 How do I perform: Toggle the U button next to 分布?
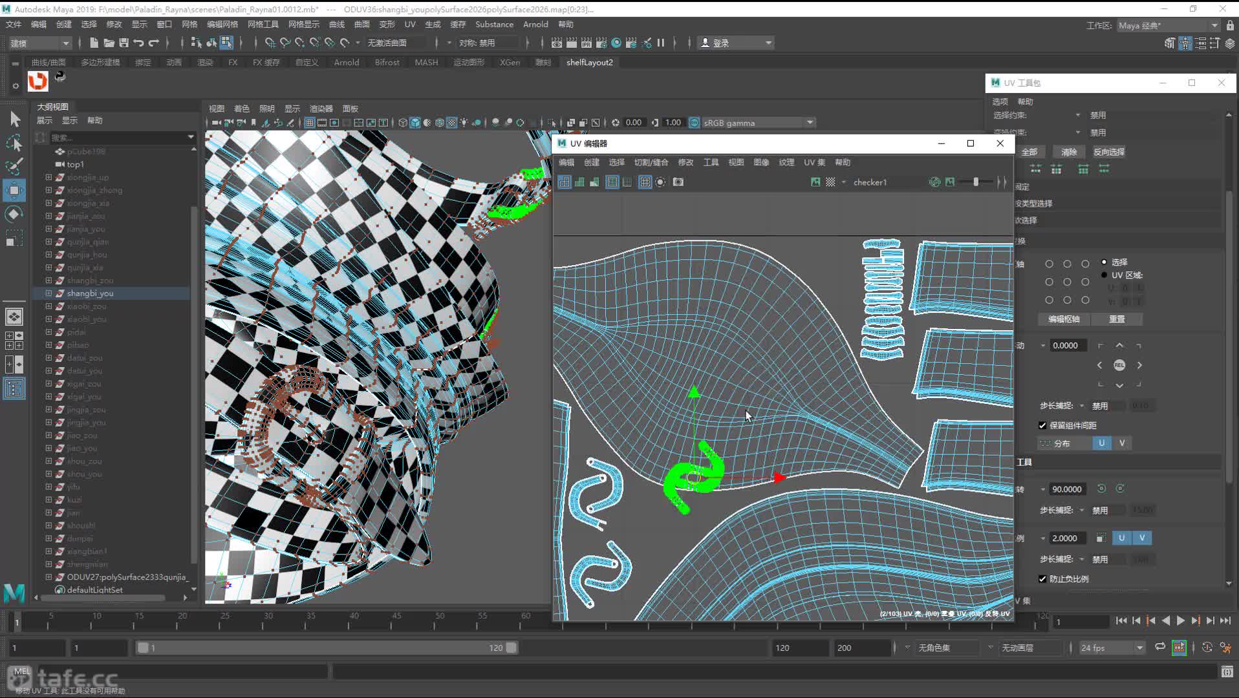(1102, 443)
